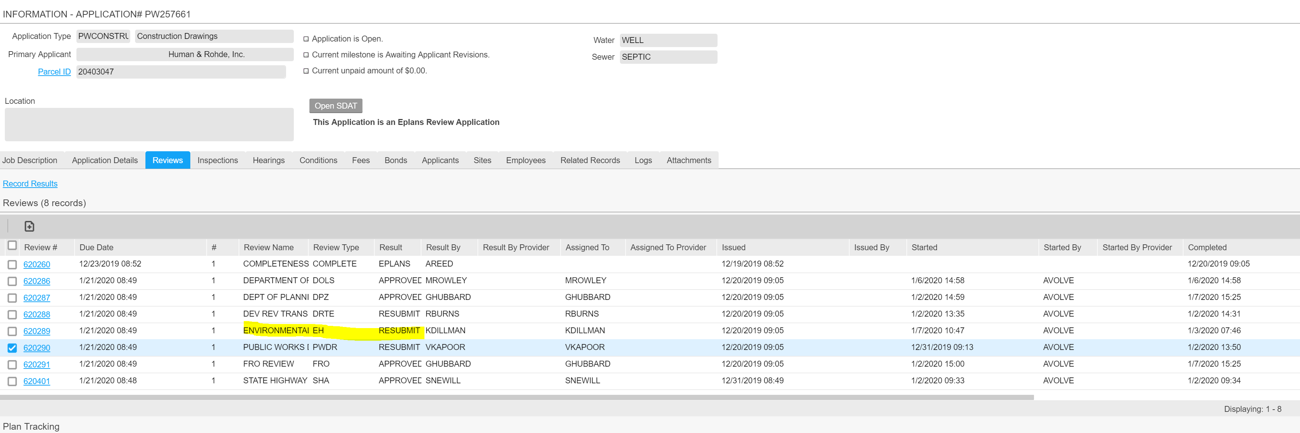Viewport: 1300px width, 433px height.
Task: Click the add new review record icon
Action: 29,227
